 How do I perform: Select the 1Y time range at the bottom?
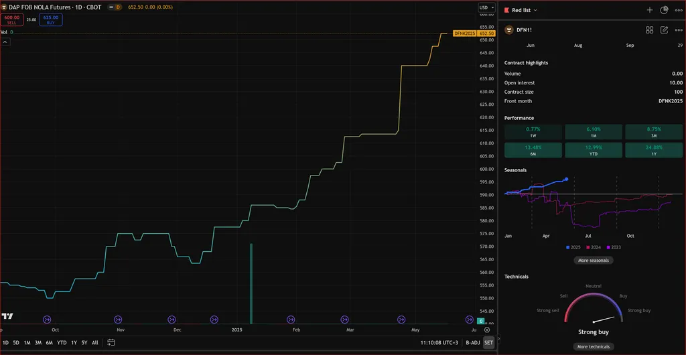pyautogui.click(x=74, y=343)
